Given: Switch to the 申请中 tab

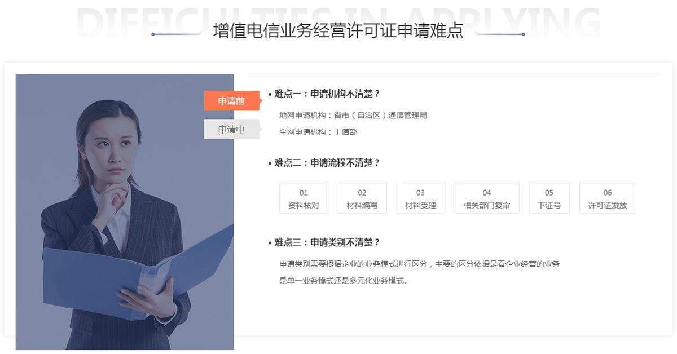Looking at the screenshot, I should [x=231, y=129].
